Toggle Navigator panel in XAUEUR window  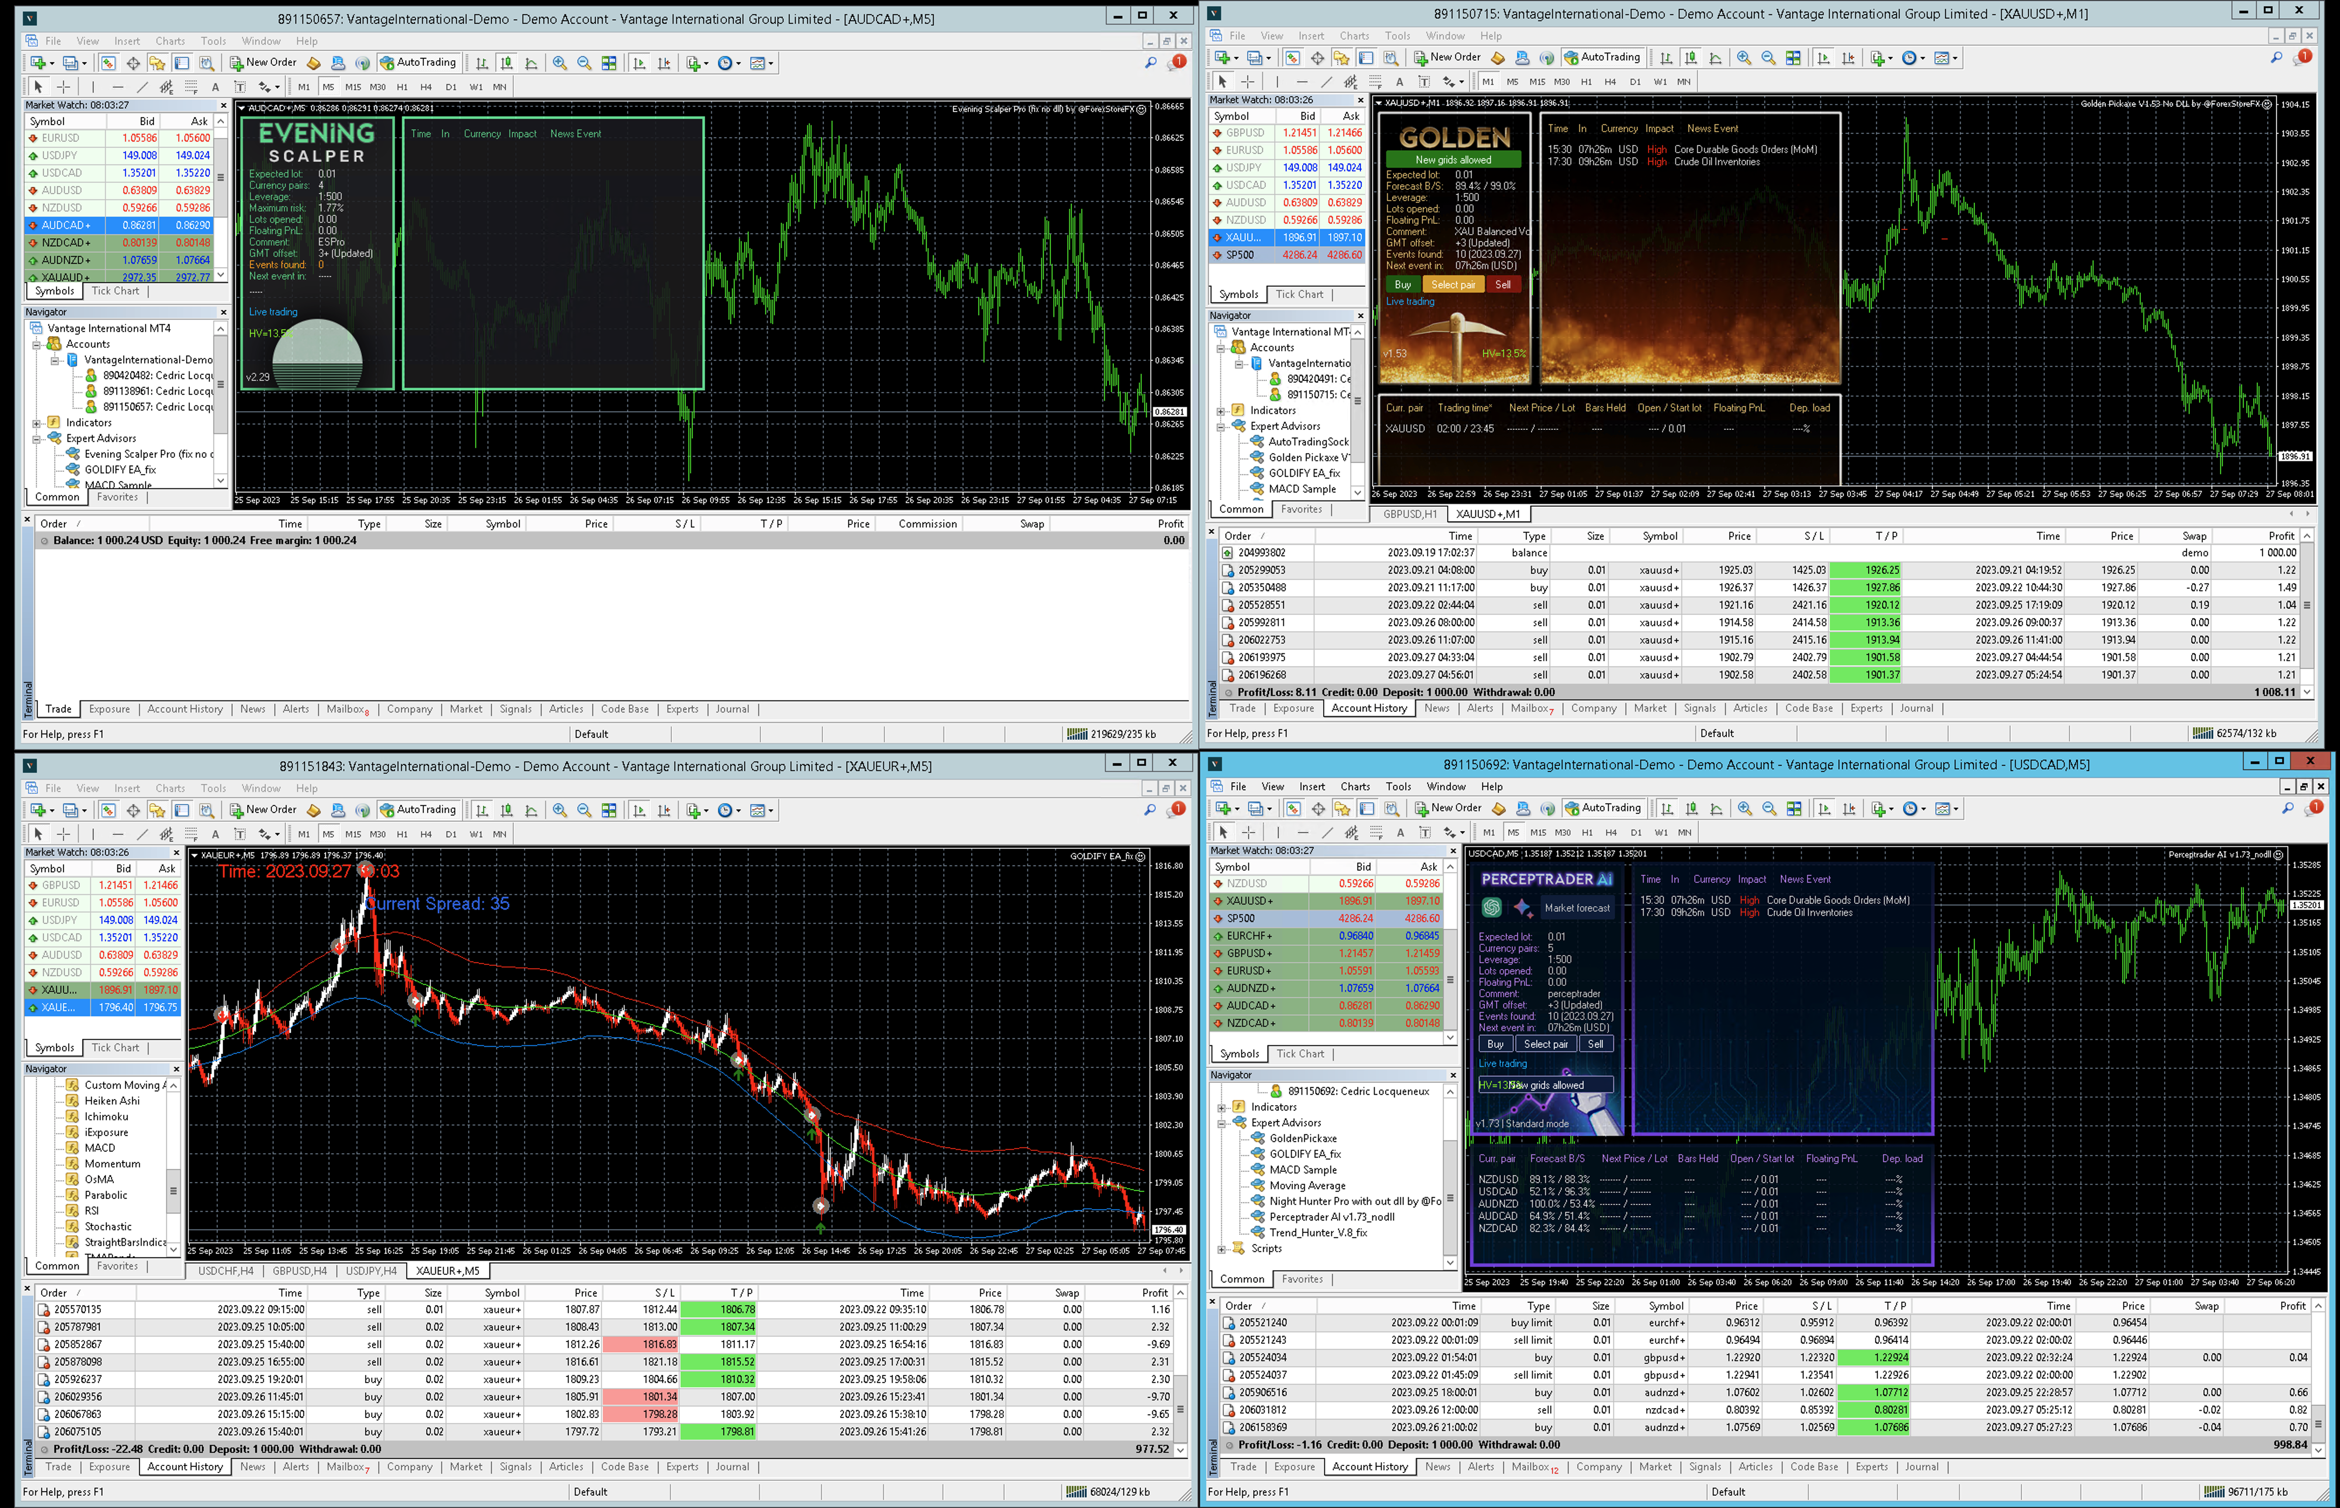click(157, 810)
